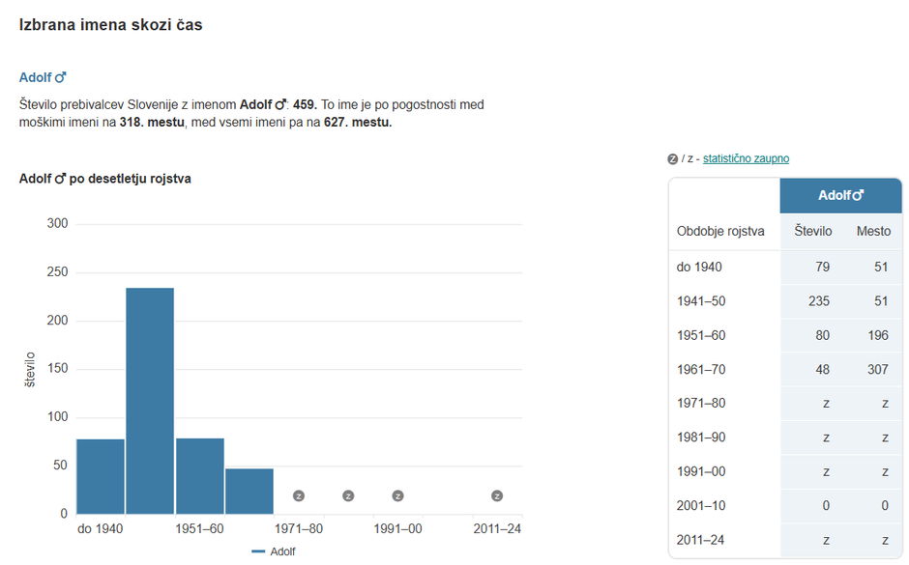Click the male symbol in the chart title

pyautogui.click(x=60, y=179)
